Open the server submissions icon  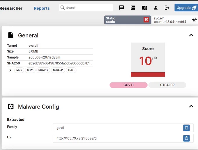[133, 8]
